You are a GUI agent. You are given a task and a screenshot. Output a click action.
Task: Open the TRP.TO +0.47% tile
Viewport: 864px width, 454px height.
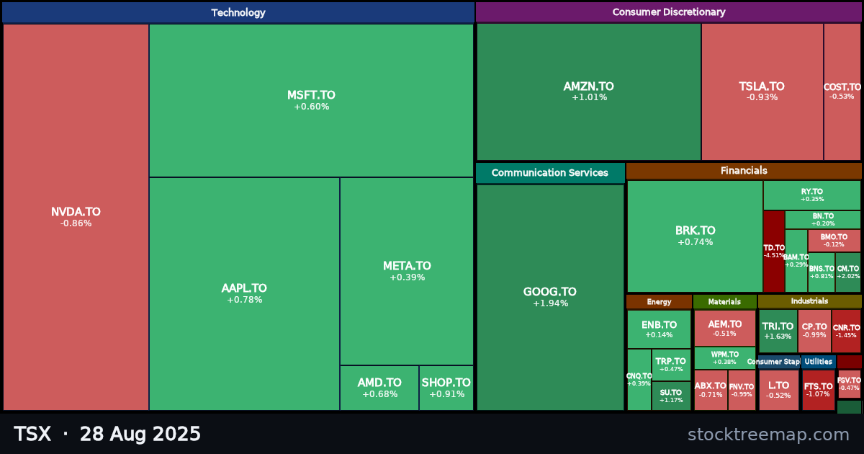[672, 365]
